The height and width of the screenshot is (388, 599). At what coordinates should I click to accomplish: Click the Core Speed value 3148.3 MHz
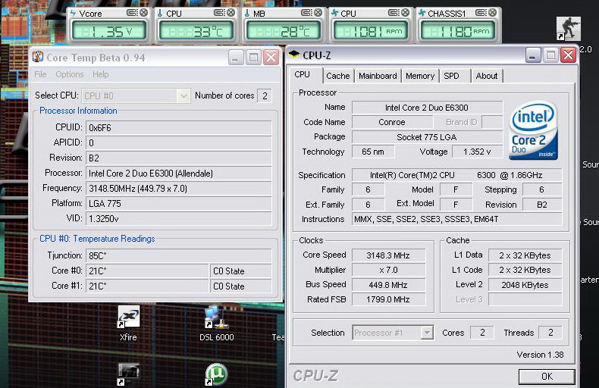[388, 255]
